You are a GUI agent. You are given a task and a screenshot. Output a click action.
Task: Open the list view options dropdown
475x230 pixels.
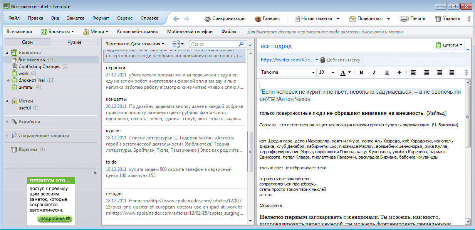178,44
